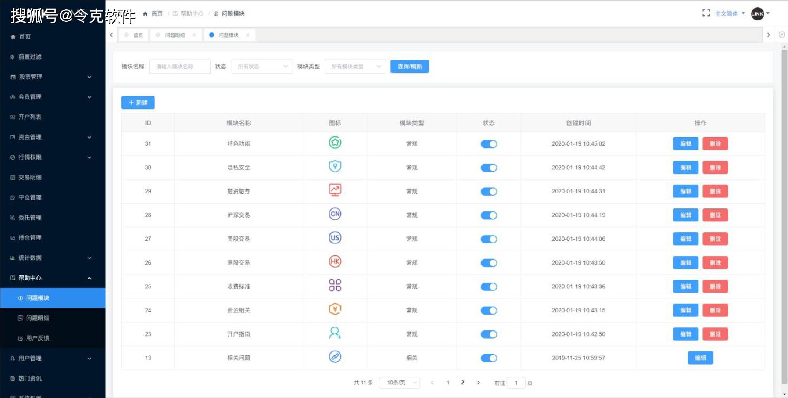
Task: Go to pagination page 2
Action: [462, 382]
